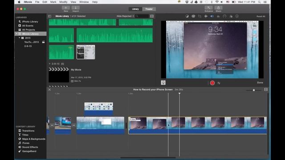Collapse the 2-9-15 event section triangle

point(49,64)
